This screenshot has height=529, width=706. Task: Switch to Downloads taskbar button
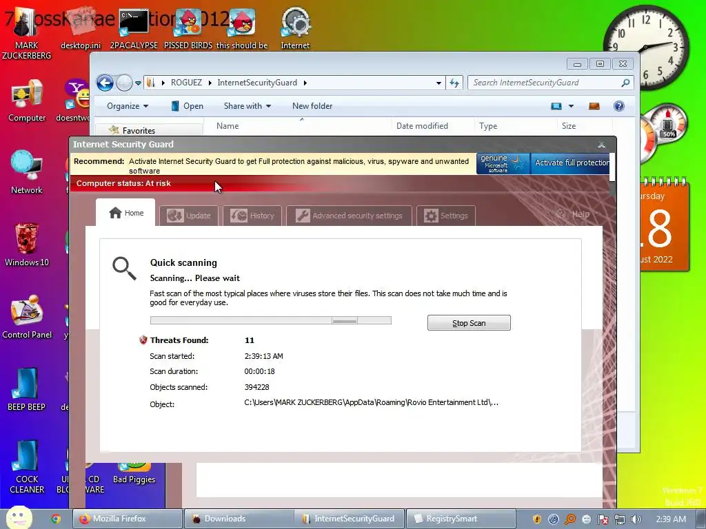tap(239, 519)
